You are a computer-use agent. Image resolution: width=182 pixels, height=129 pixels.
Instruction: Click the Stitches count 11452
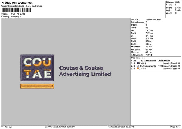pos(178,2)
